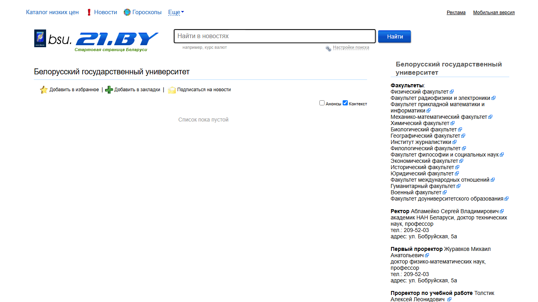Image resolution: width=538 pixels, height=302 pixels.
Task: Click external icon after Механико-математический факультет
Action: 490,117
